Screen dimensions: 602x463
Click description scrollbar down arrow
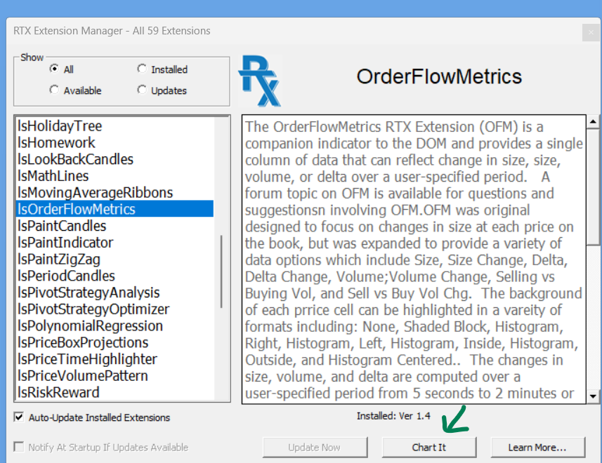click(593, 396)
